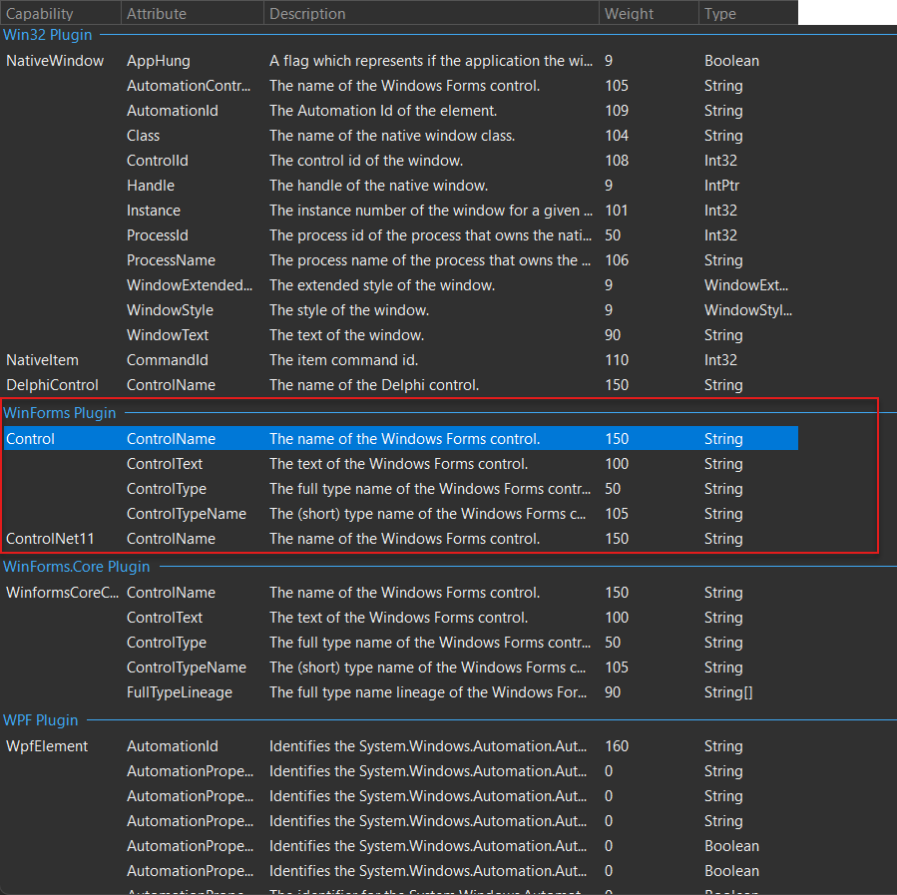Select AutomationId under WPF Plugin
The image size is (897, 895).
point(173,746)
